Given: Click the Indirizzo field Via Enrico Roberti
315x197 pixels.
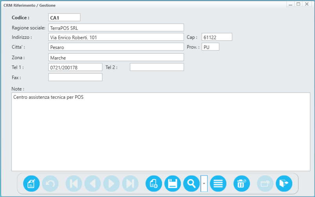Looking at the screenshot, I should point(116,37).
